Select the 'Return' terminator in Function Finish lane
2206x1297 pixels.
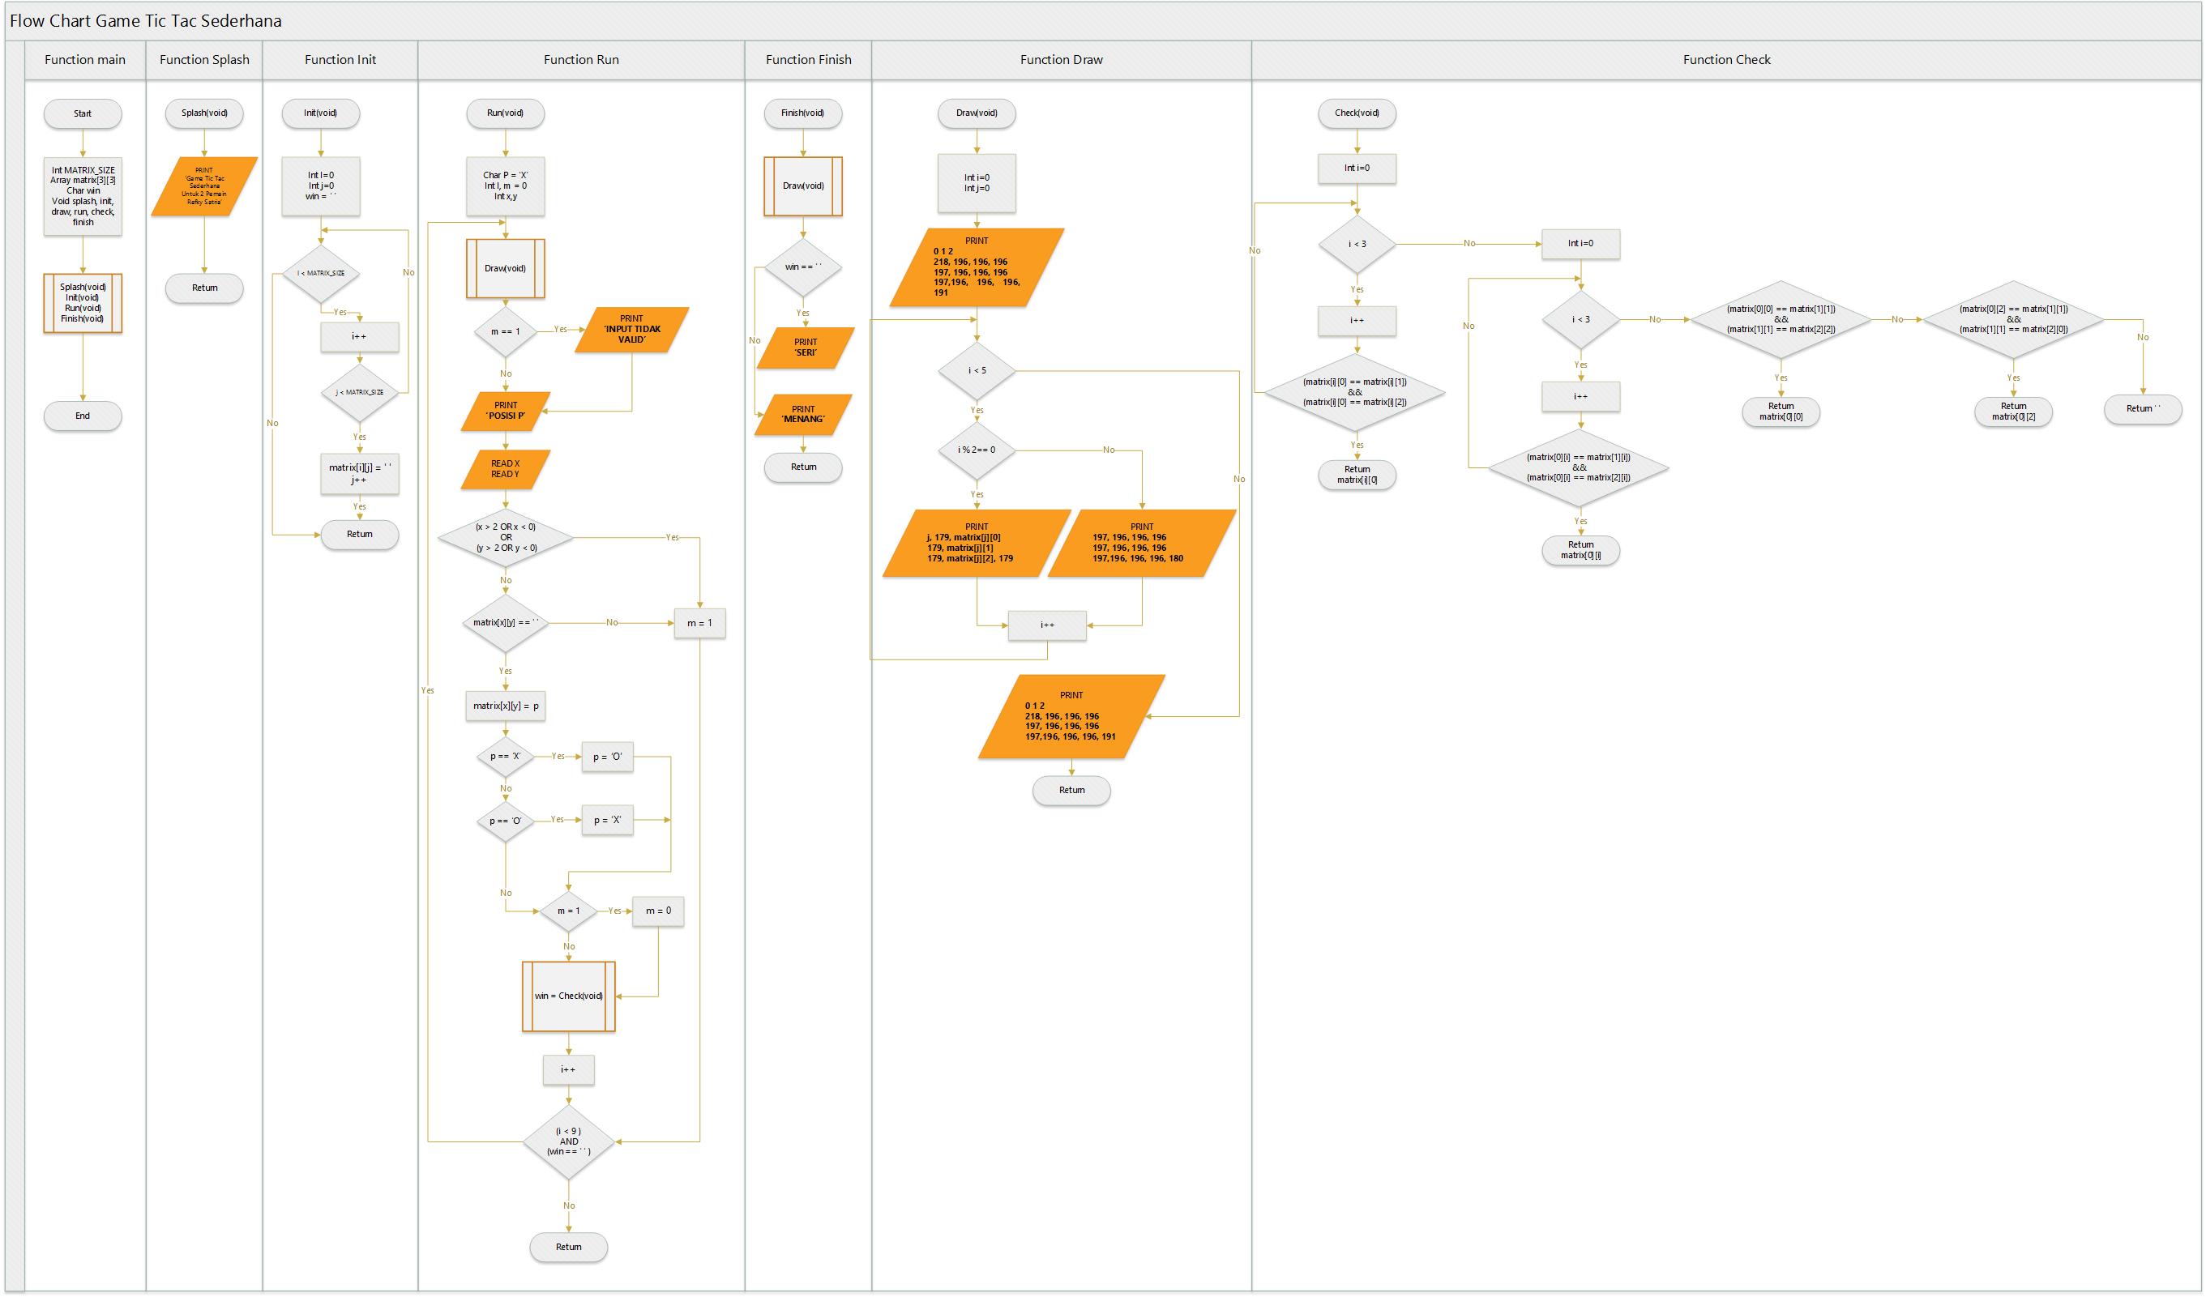[803, 467]
